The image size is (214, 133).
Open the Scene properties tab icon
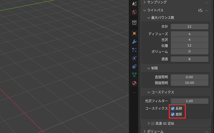[134, 4]
